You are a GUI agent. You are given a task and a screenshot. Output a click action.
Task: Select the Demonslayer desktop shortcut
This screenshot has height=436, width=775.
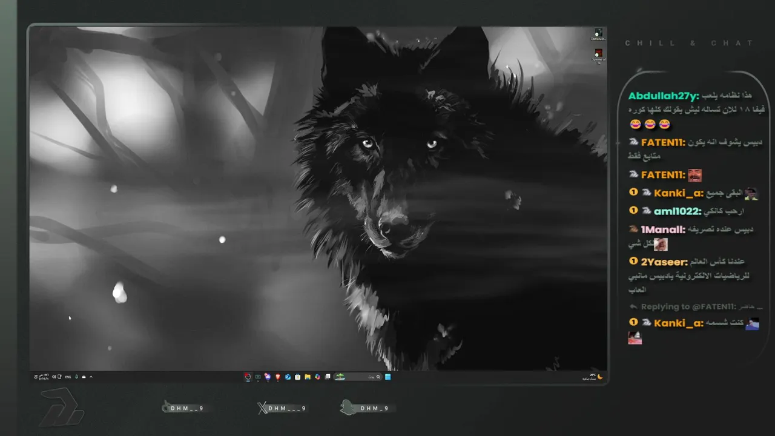[x=598, y=34]
